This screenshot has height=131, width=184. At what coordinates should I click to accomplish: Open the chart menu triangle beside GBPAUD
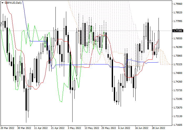point(2,3)
